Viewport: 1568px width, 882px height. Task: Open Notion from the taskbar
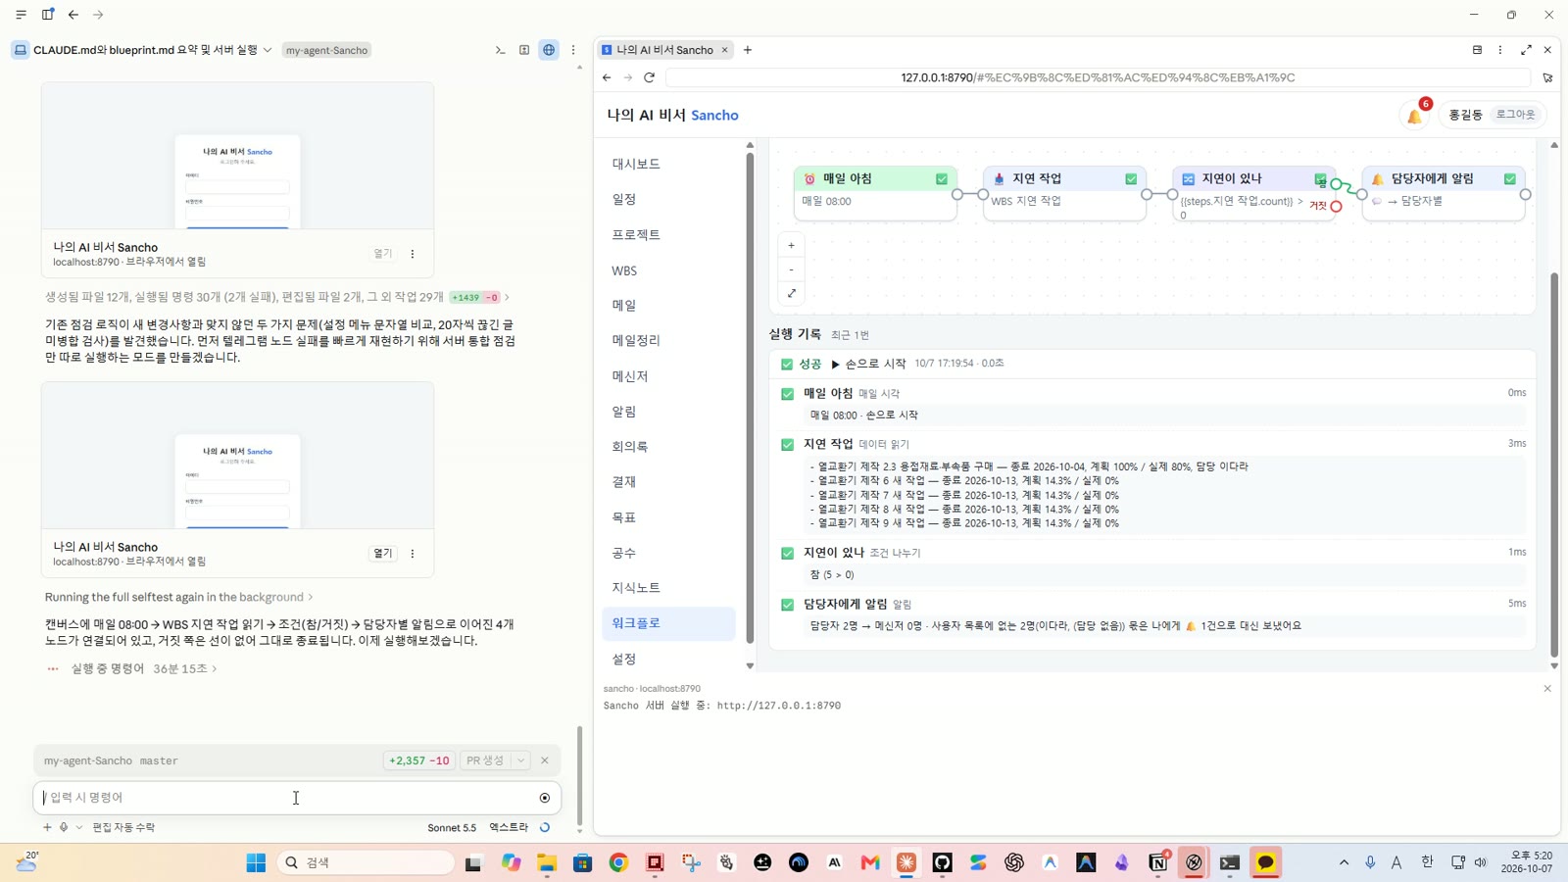[1157, 862]
